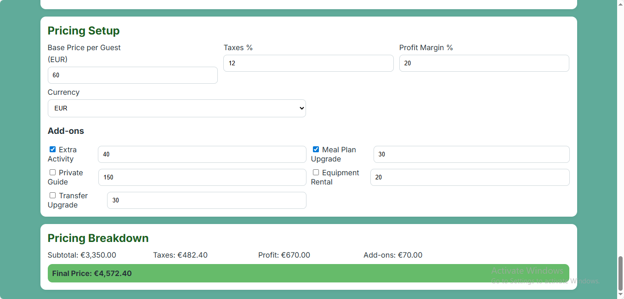This screenshot has width=624, height=299.
Task: Select the Profit Margin % input
Action: (x=484, y=63)
